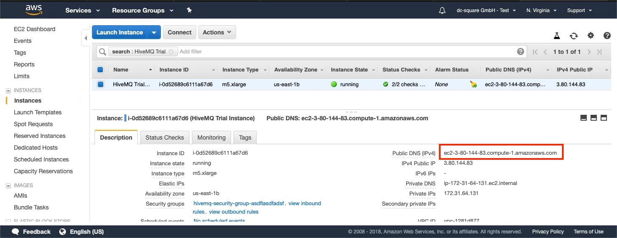Open the Actions dropdown

pos(217,32)
